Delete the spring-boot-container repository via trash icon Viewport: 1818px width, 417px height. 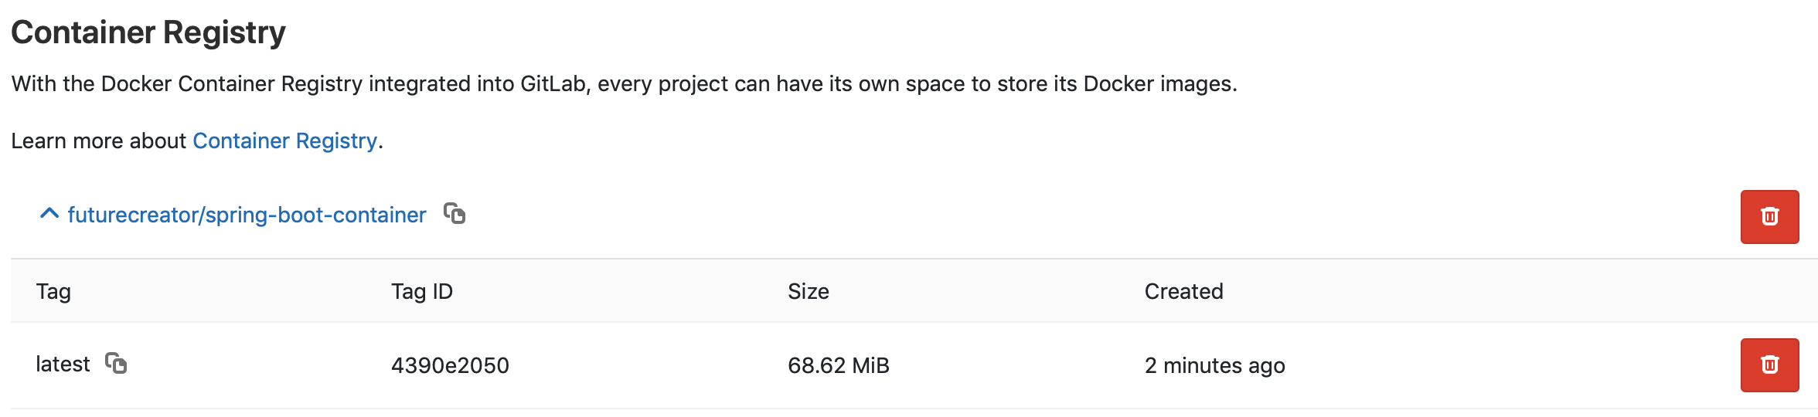(1769, 217)
